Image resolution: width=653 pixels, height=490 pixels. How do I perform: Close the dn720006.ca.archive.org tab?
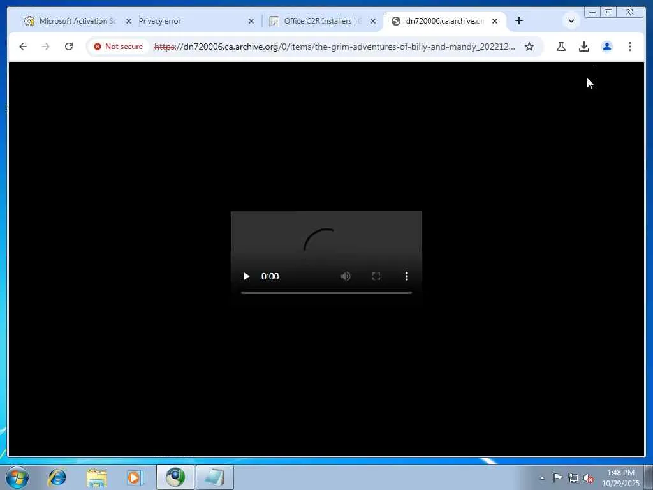(495, 21)
